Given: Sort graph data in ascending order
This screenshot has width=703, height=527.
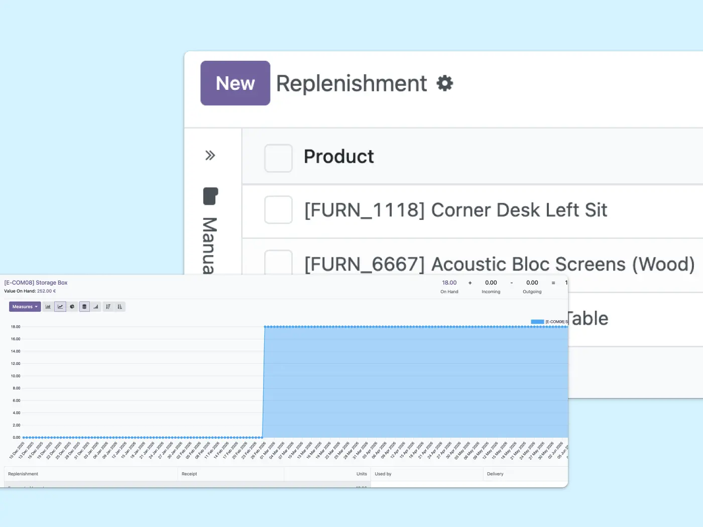Looking at the screenshot, I should tap(120, 307).
